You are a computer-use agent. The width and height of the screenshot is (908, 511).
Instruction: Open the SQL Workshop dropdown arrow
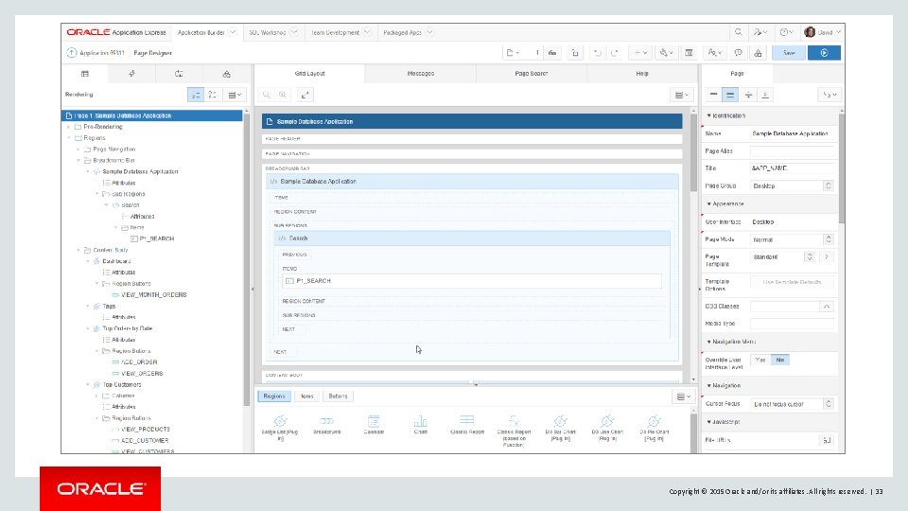point(294,32)
